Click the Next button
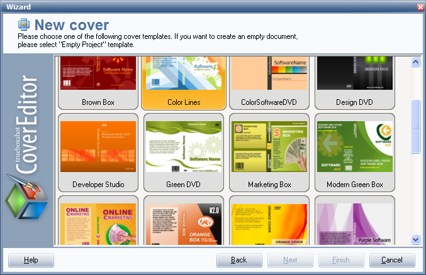426x275 pixels. coord(290,260)
